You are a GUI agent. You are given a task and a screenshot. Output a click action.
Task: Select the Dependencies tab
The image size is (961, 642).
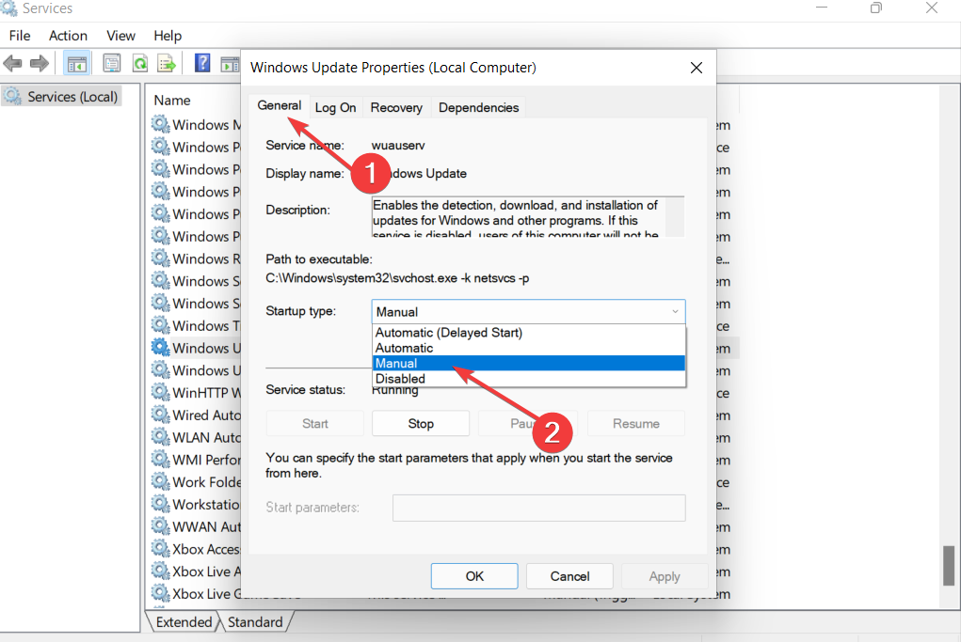click(x=478, y=107)
